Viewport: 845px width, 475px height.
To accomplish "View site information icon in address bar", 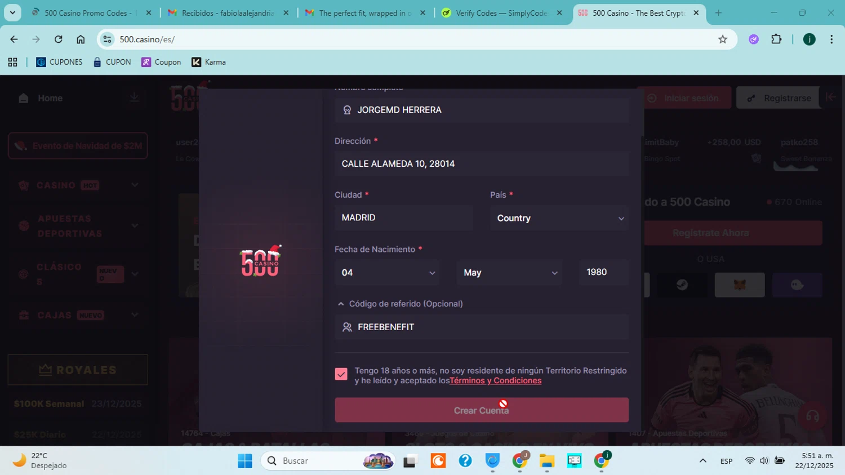I will click(107, 39).
